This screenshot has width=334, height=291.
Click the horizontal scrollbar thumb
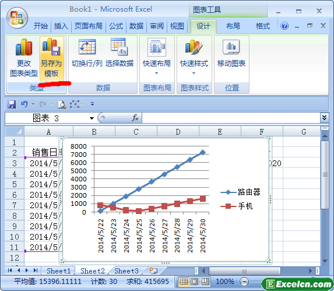click(244, 271)
